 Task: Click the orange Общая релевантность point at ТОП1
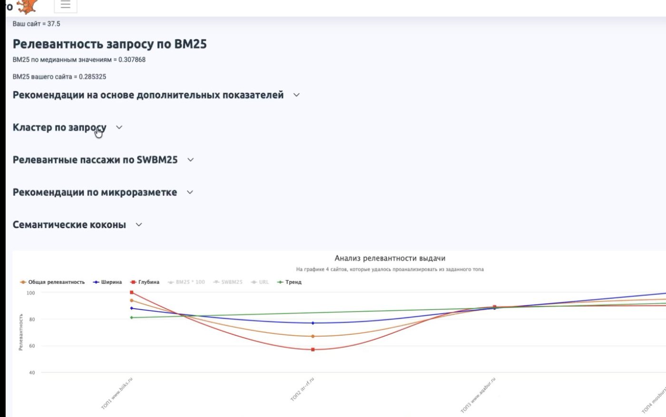(x=132, y=301)
